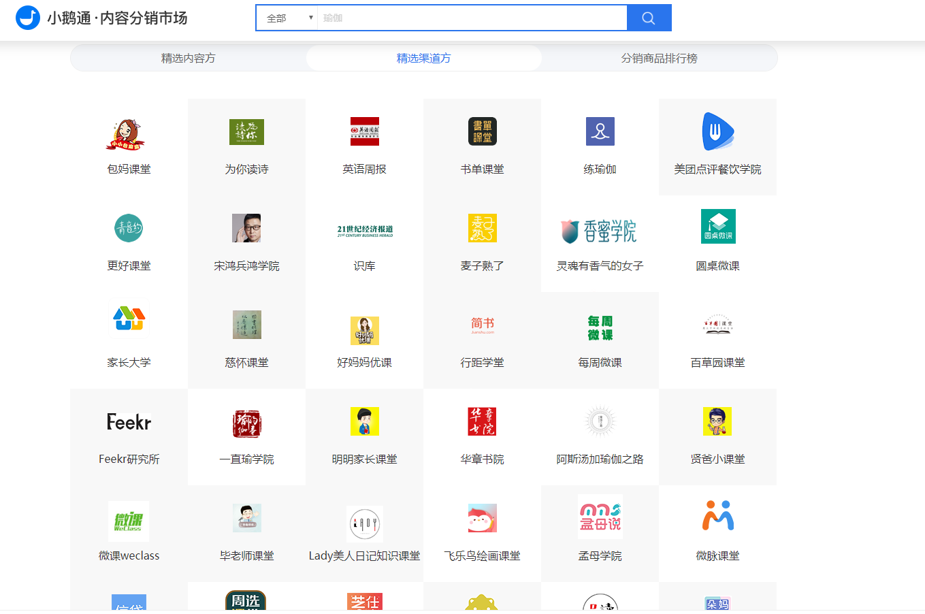
Task: Select the 识库 label
Action: [x=364, y=266]
